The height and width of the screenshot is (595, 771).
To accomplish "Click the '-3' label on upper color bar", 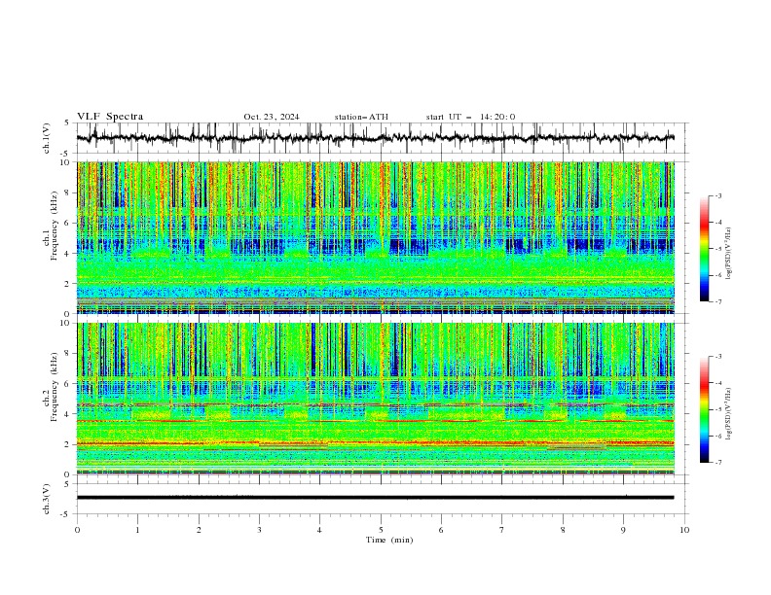I will (718, 196).
